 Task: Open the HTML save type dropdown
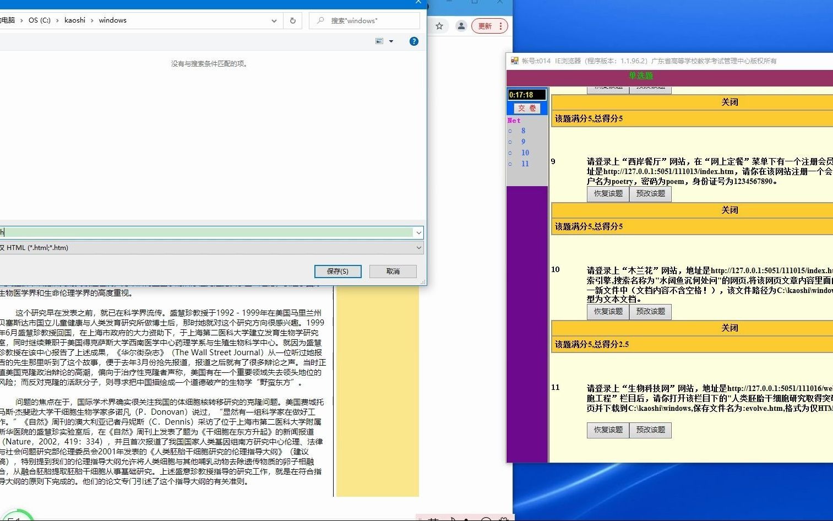coord(211,248)
